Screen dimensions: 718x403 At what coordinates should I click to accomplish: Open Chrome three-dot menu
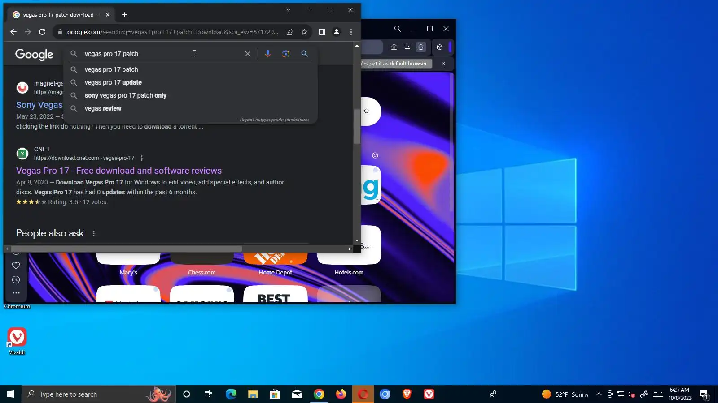(x=351, y=32)
